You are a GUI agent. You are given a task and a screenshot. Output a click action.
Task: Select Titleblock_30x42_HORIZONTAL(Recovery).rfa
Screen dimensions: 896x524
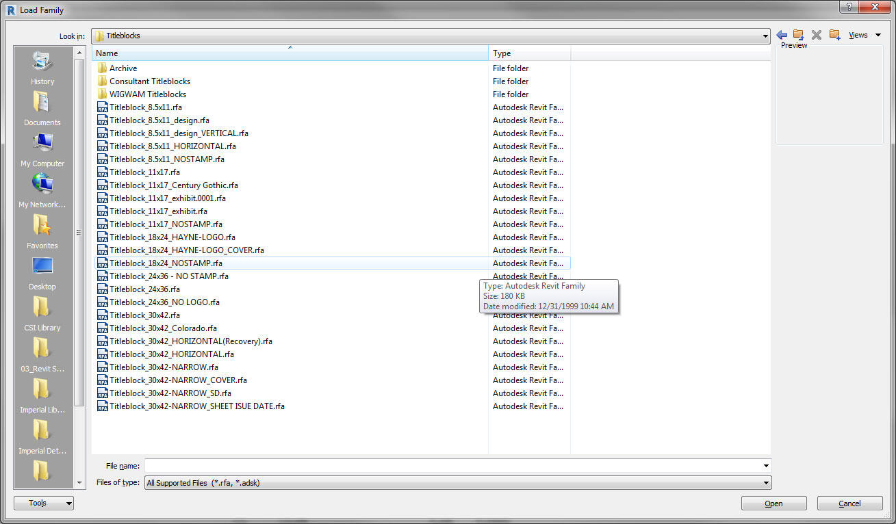pos(191,341)
